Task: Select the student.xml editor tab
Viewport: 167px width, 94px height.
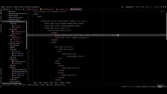Action: (x=76, y=9)
